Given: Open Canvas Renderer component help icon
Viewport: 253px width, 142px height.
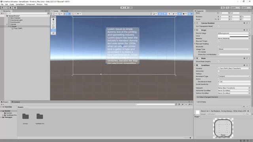Looking at the screenshot, I should click(x=244, y=23).
